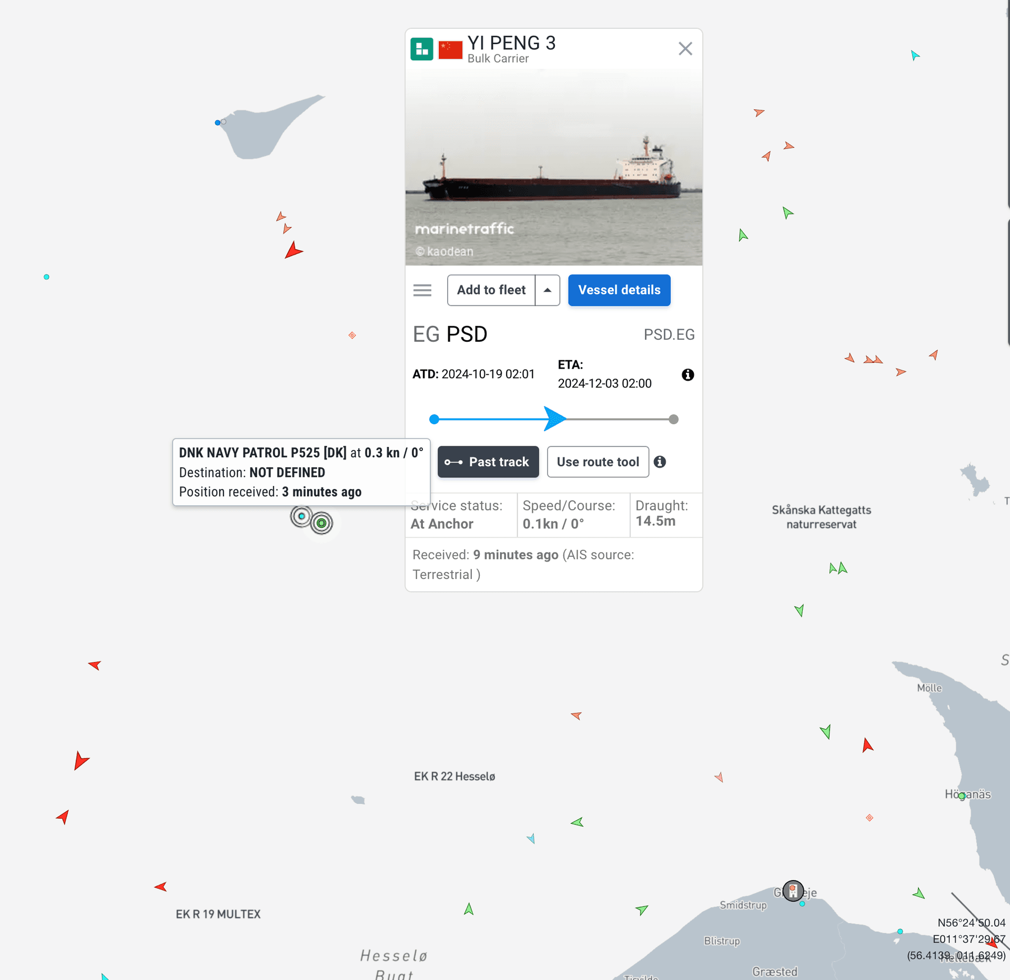Expand the Add to fleet dropdown arrow

[548, 290]
